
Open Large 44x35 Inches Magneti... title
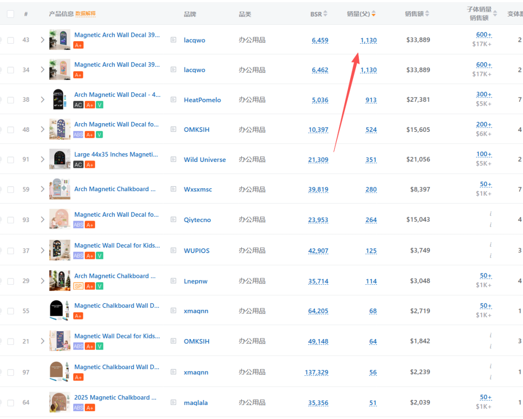[x=116, y=154]
